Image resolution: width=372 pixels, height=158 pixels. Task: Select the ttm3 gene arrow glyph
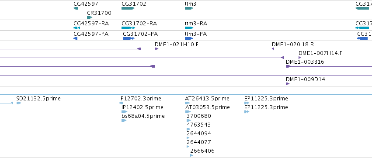(x=189, y=8)
